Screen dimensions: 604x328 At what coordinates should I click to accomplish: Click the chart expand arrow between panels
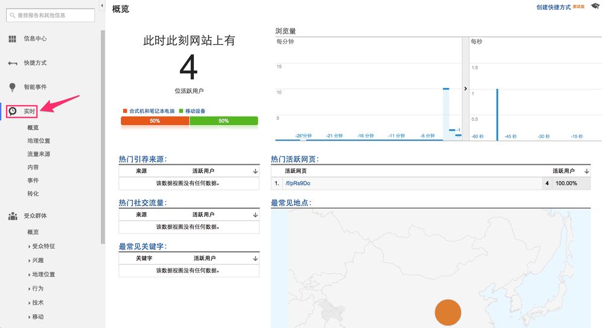(x=465, y=89)
